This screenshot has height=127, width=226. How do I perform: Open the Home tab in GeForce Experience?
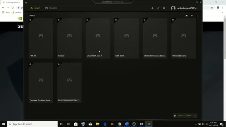pos(35,8)
